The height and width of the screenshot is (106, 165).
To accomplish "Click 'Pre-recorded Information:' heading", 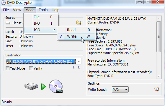I will pyautogui.click(x=106, y=60).
